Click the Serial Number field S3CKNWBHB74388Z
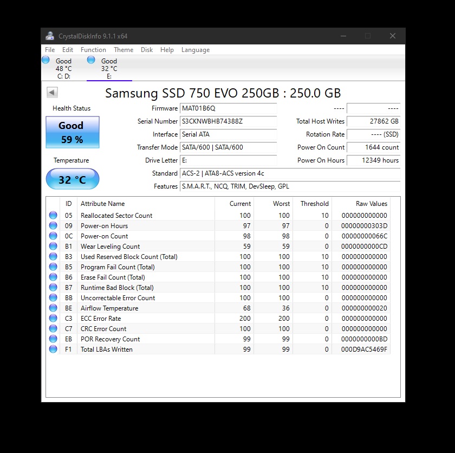 [x=229, y=121]
